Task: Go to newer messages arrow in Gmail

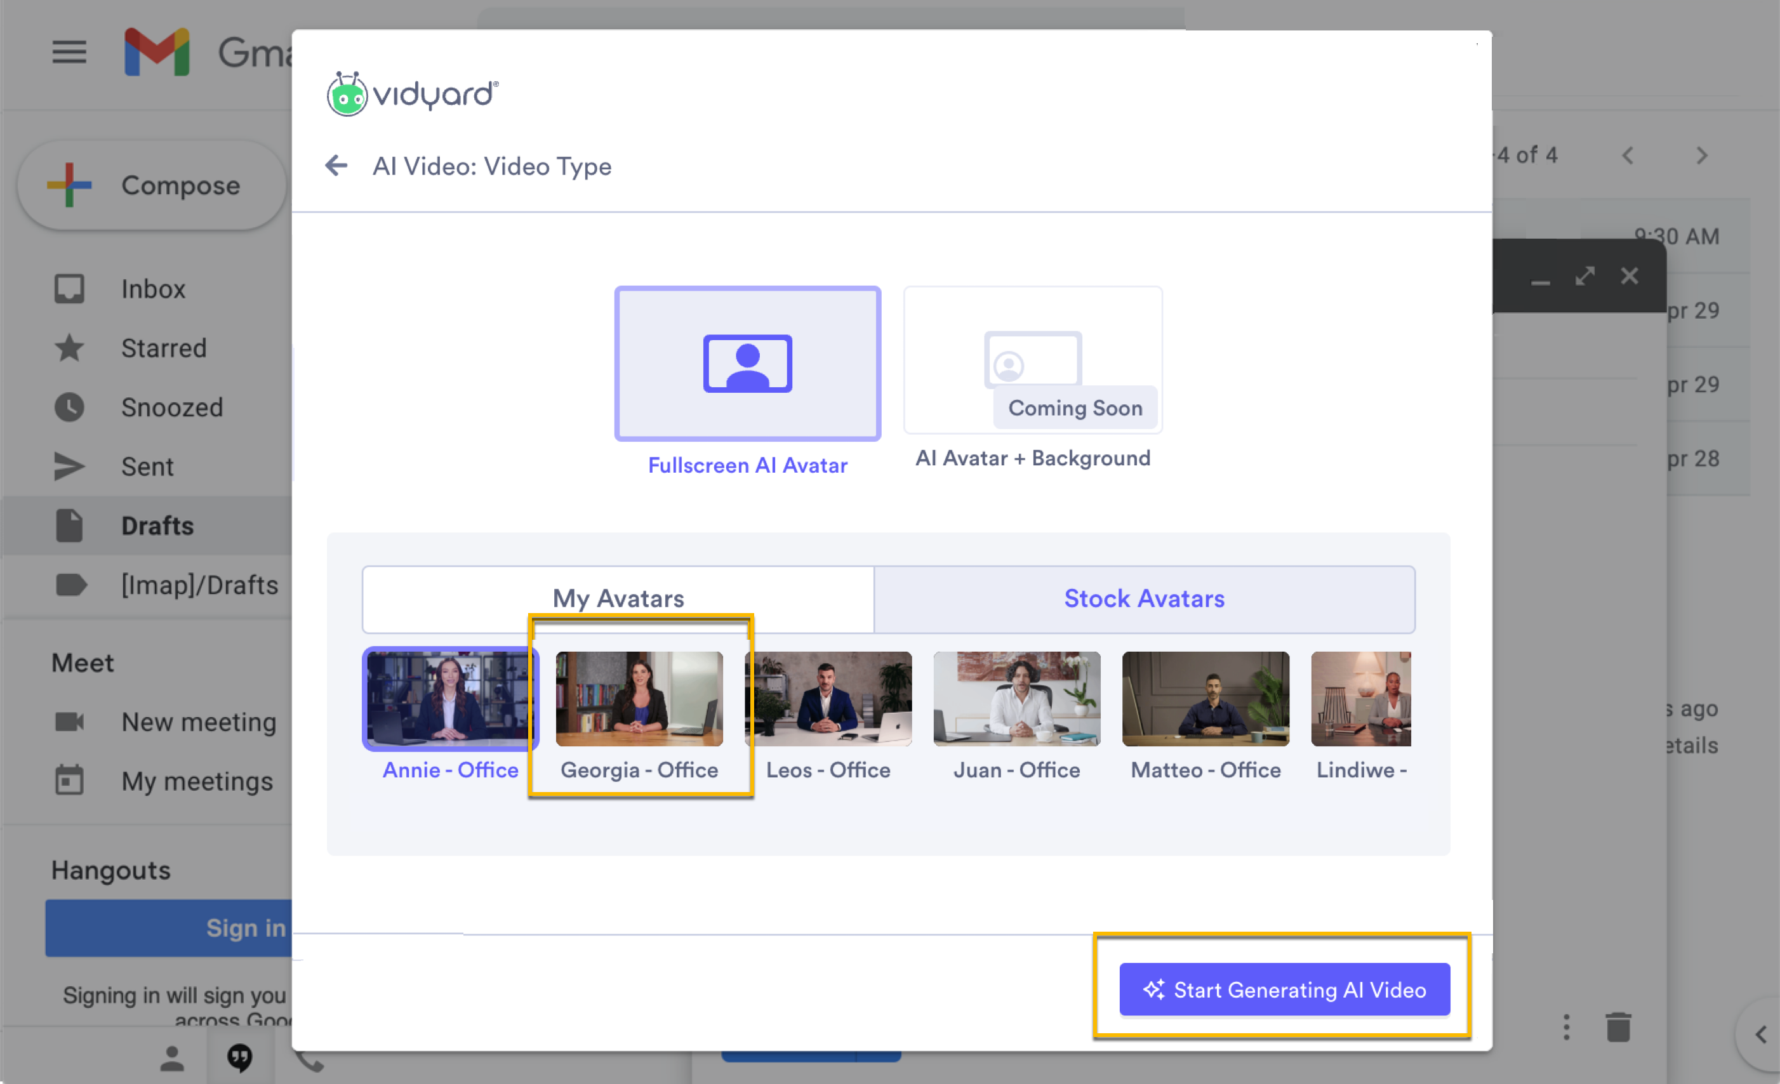Action: pos(1628,155)
